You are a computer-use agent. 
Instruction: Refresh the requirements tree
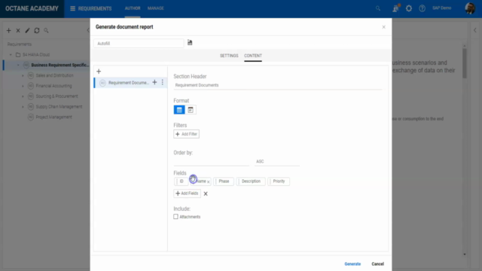coord(37,30)
